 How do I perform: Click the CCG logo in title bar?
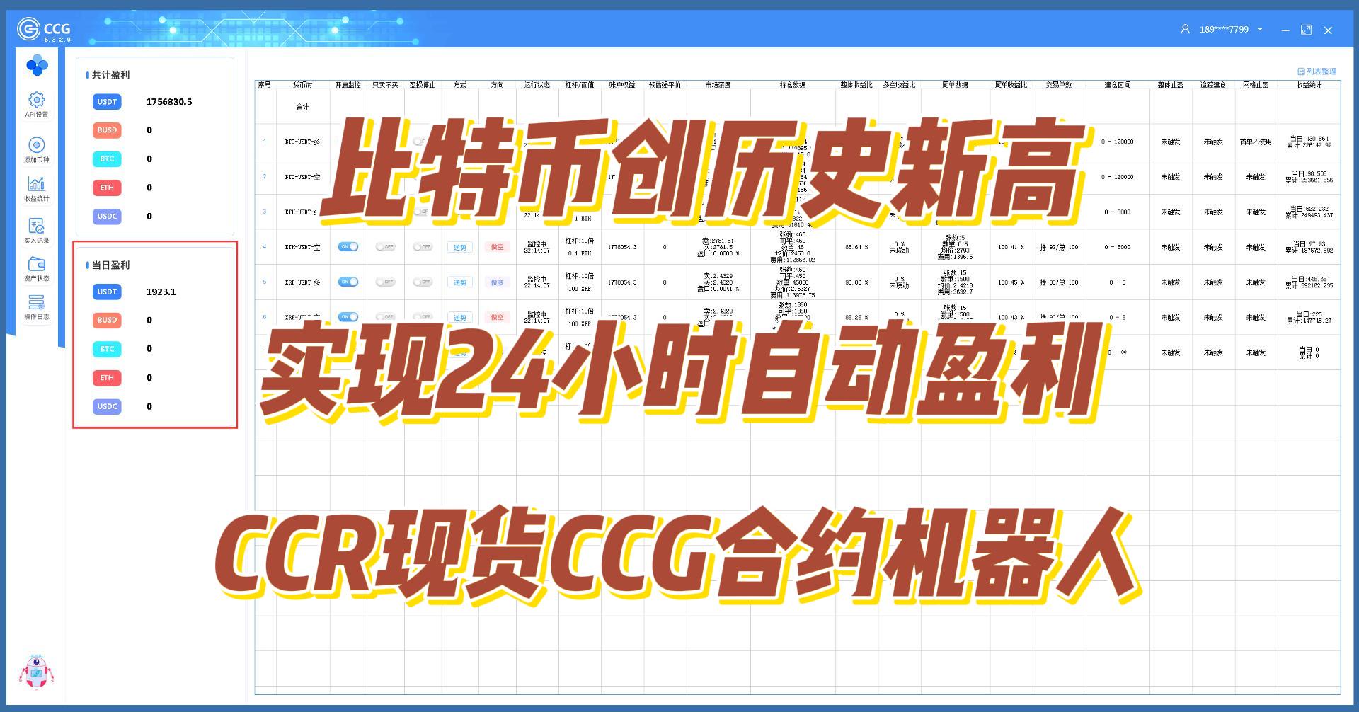(x=43, y=29)
